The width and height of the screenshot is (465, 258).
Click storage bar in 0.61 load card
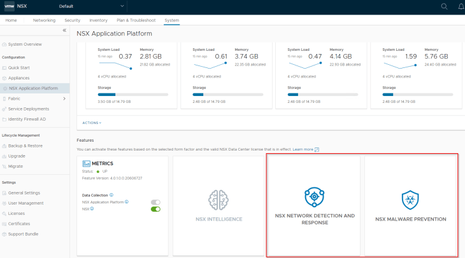[x=228, y=95]
